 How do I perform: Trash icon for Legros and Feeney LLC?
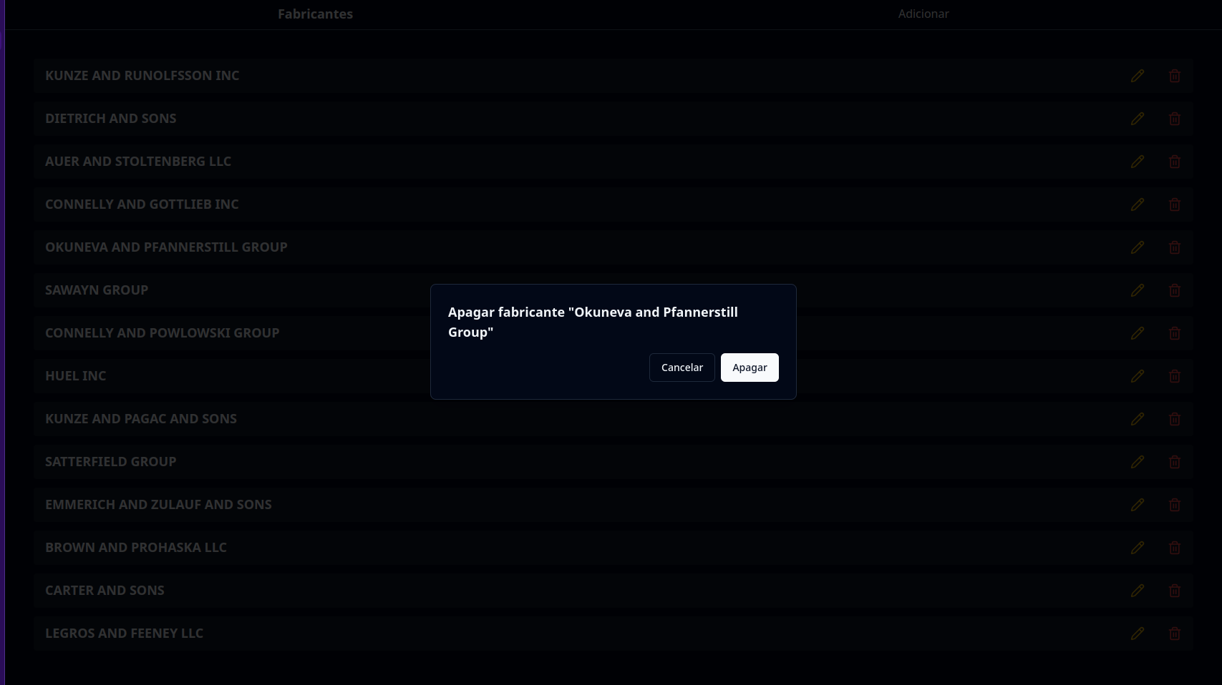pyautogui.click(x=1174, y=634)
